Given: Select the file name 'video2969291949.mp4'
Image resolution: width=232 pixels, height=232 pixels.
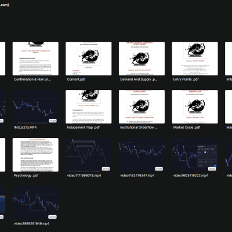Looking at the screenshot, I should (x=31, y=224).
